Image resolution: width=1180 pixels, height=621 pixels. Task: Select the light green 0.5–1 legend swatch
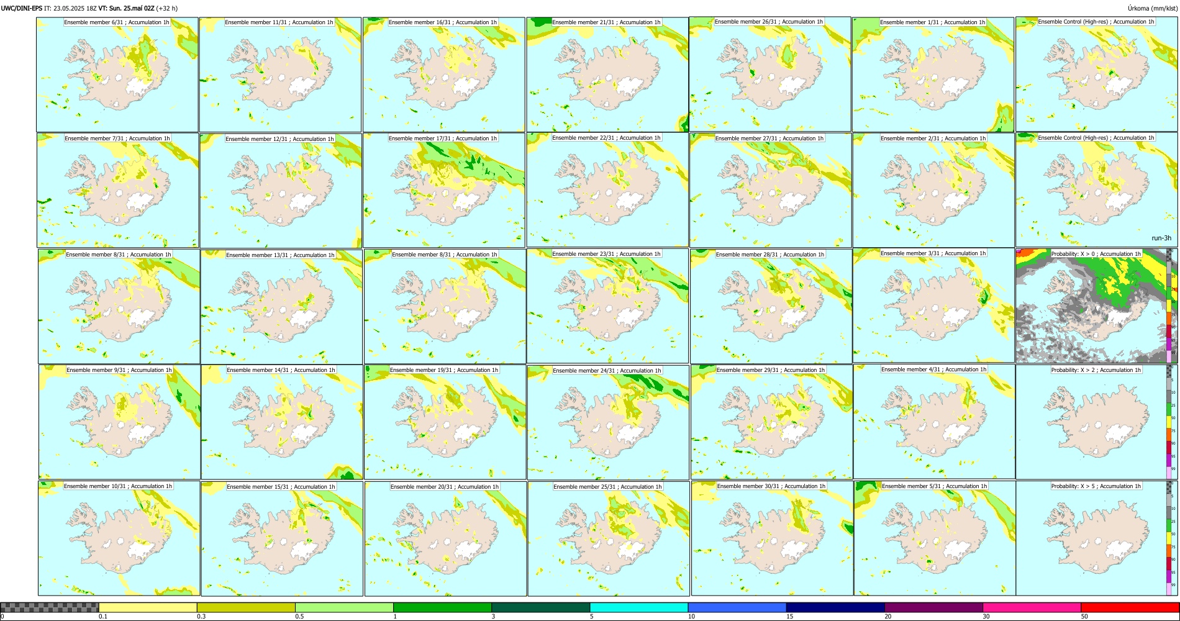(x=344, y=607)
